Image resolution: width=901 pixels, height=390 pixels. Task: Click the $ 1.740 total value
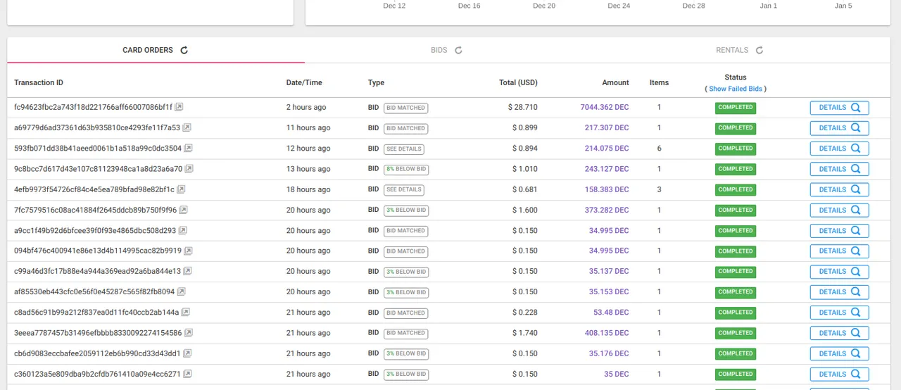point(524,333)
